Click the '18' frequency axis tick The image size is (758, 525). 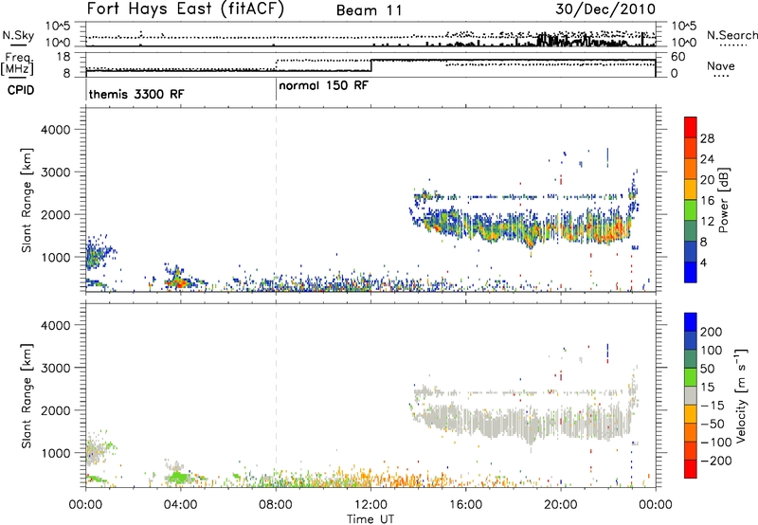[63, 57]
